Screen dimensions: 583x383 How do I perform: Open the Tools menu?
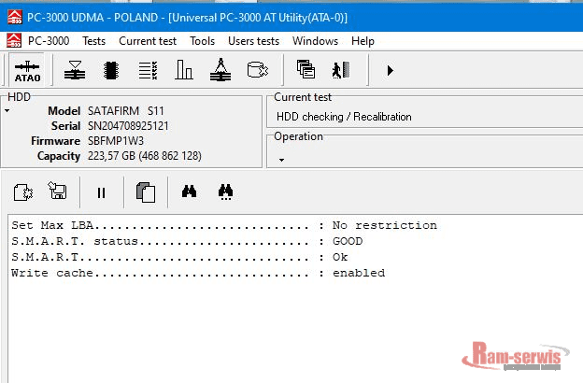pyautogui.click(x=202, y=41)
